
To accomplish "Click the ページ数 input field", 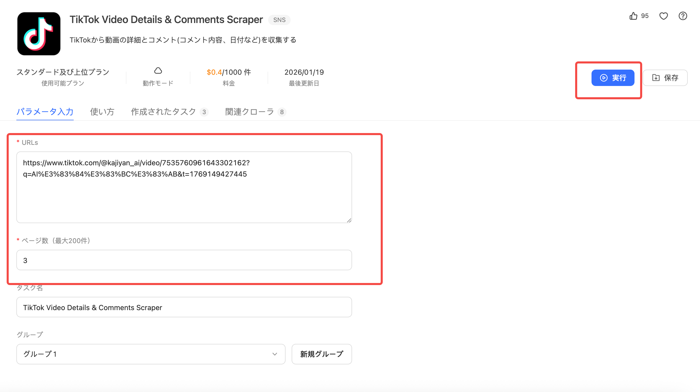I will (184, 260).
